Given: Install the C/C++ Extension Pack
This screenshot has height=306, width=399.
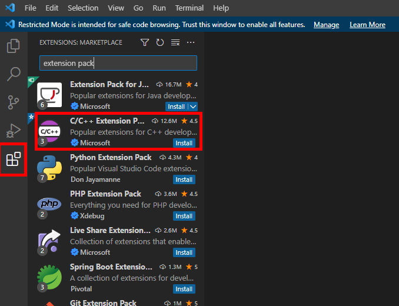Looking at the screenshot, I should point(184,143).
